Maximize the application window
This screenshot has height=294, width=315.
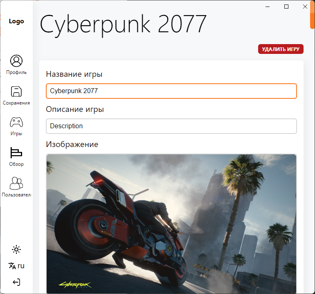tap(286, 7)
